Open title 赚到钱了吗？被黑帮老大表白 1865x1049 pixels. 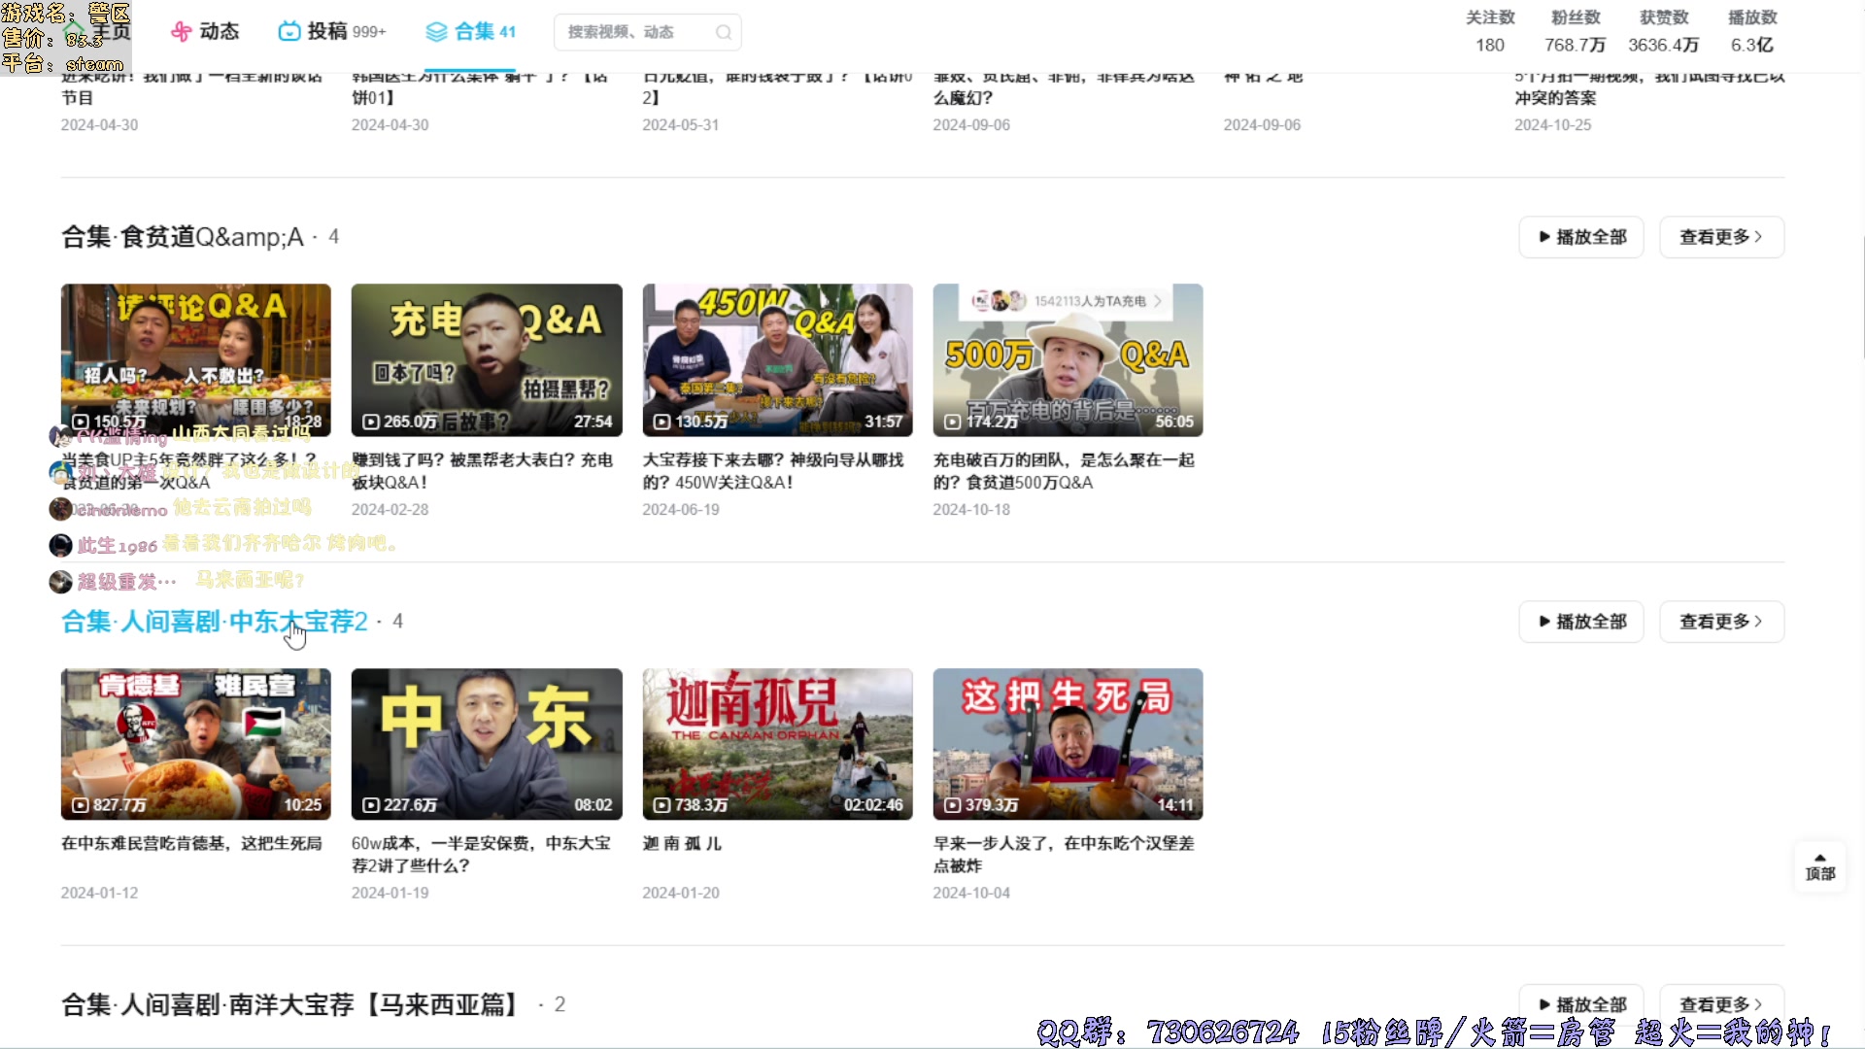(483, 471)
